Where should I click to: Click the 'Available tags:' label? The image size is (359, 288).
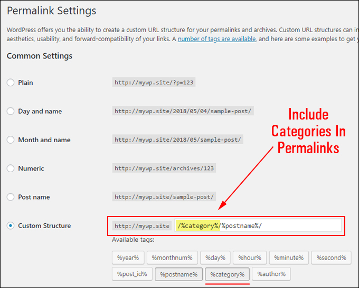133,240
